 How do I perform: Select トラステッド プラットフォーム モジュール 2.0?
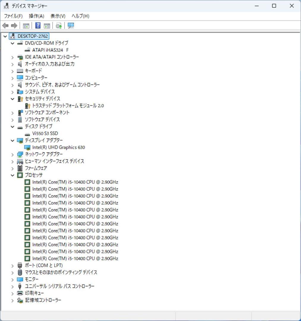pos(68,106)
